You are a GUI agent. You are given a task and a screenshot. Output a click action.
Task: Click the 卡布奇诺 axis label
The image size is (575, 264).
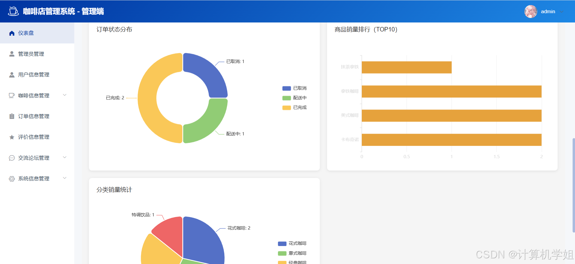point(349,140)
